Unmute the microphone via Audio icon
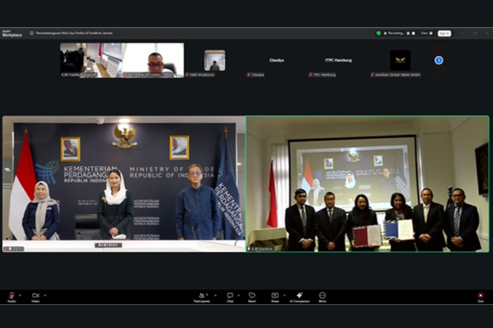This screenshot has width=493, height=328. pyautogui.click(x=12, y=297)
